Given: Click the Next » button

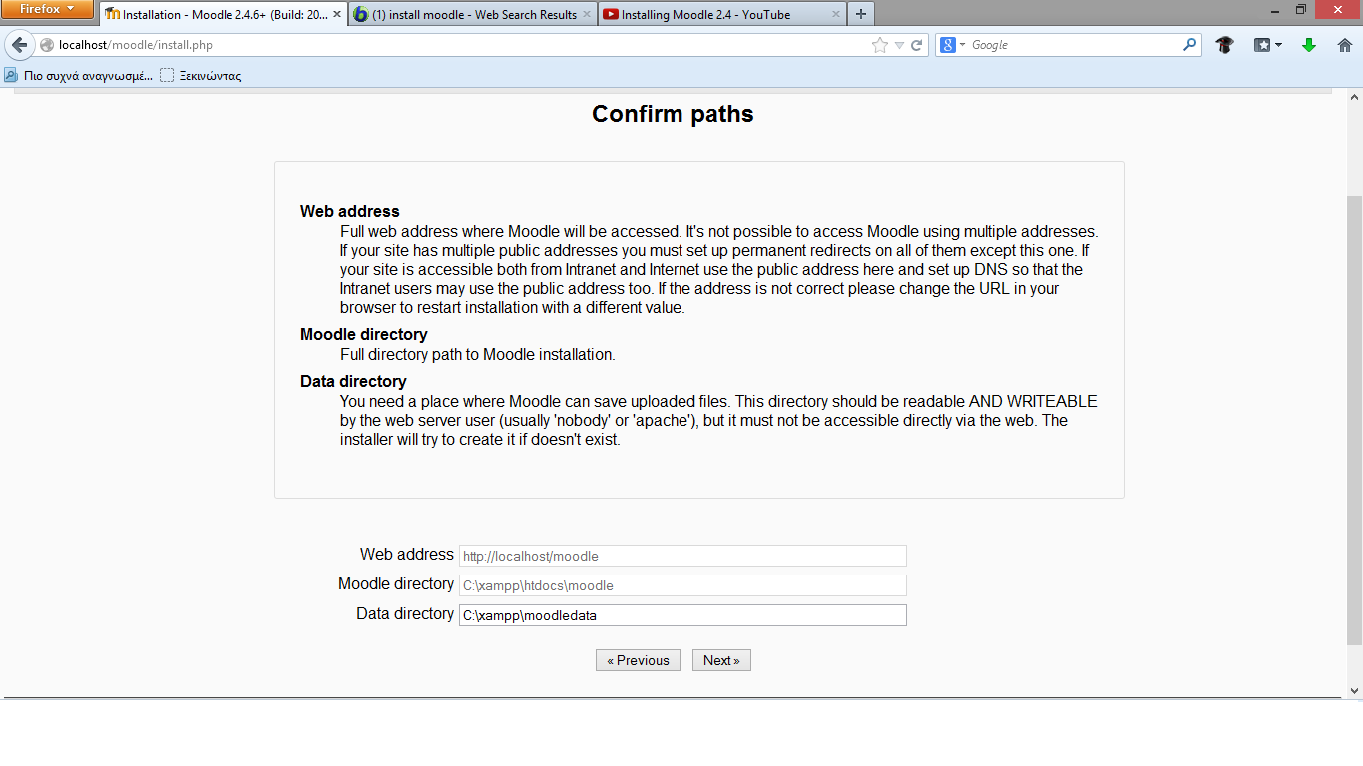Looking at the screenshot, I should pyautogui.click(x=721, y=660).
